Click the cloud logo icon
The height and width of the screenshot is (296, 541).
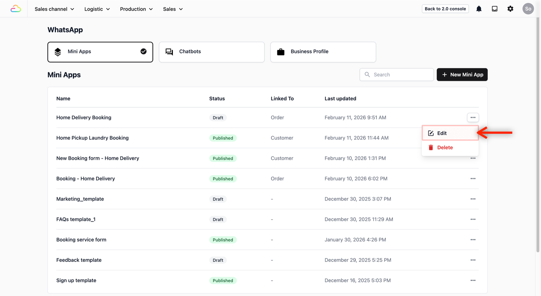pyautogui.click(x=16, y=9)
